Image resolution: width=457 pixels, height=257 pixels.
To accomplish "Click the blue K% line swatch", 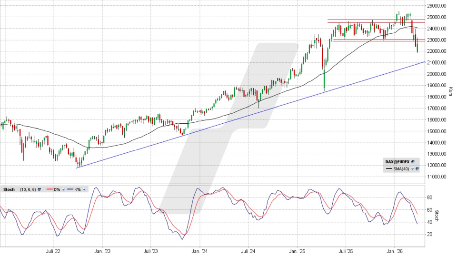I will click(69, 189).
